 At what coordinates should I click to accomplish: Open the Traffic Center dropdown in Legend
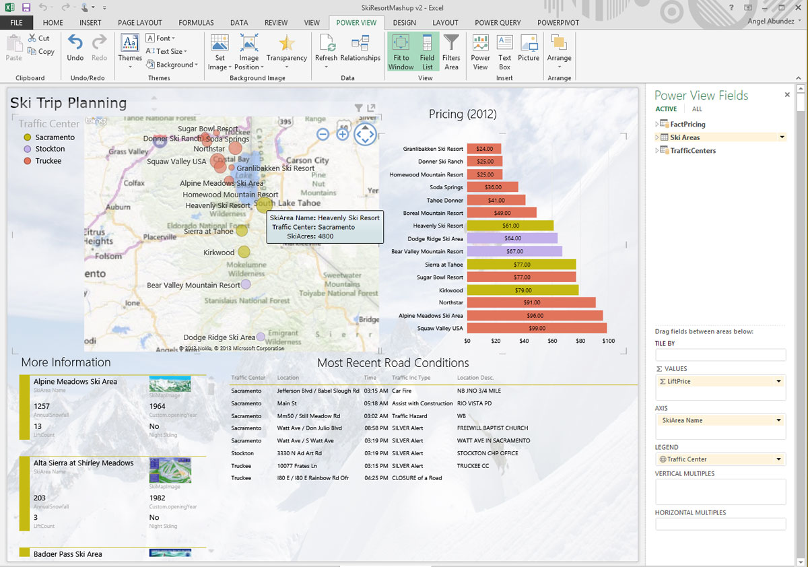point(779,459)
